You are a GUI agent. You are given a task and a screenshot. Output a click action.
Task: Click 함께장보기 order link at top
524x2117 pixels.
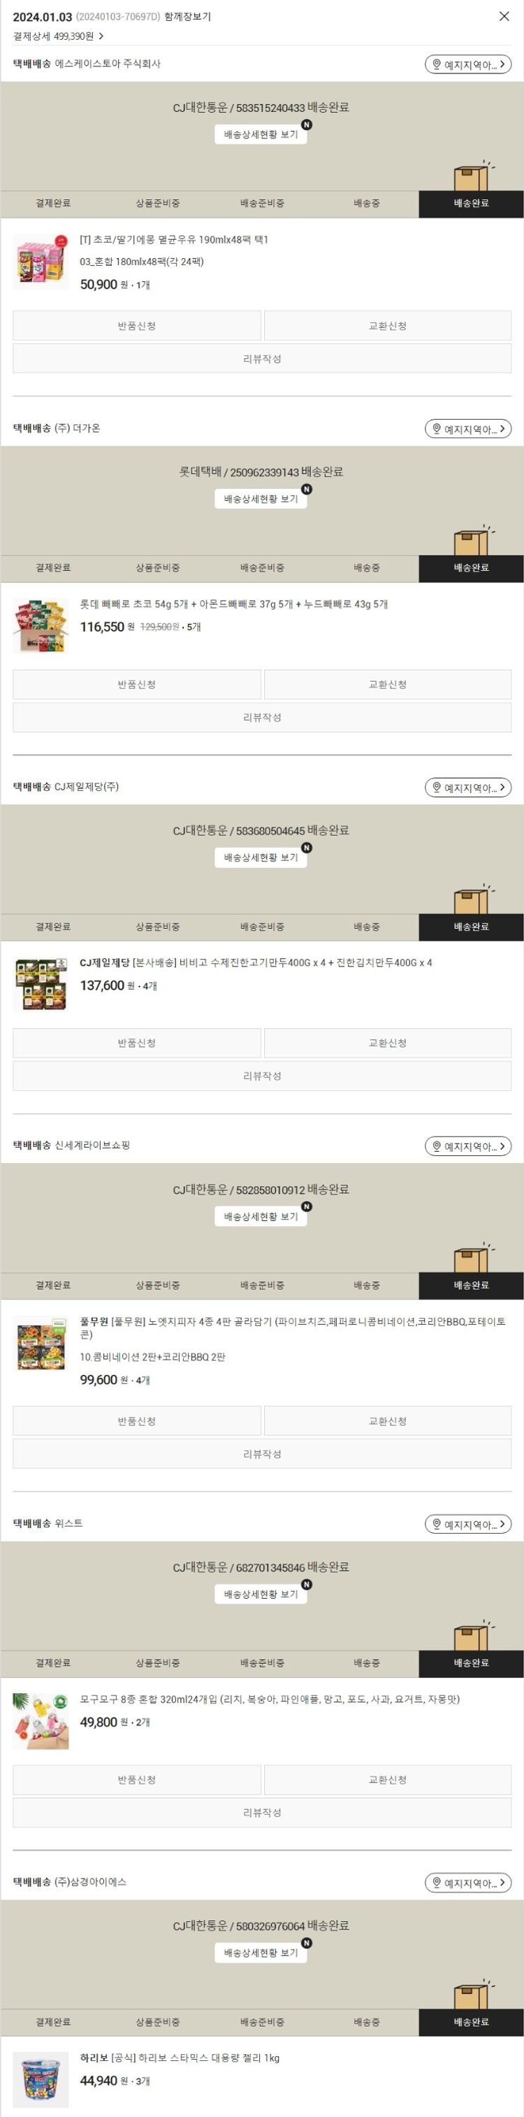pos(187,17)
